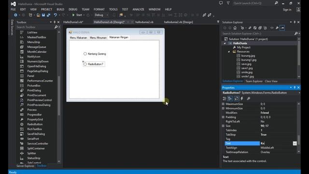This screenshot has height=174, width=309.
Task: Select the Menu Minuman form tab
Action: [98, 38]
